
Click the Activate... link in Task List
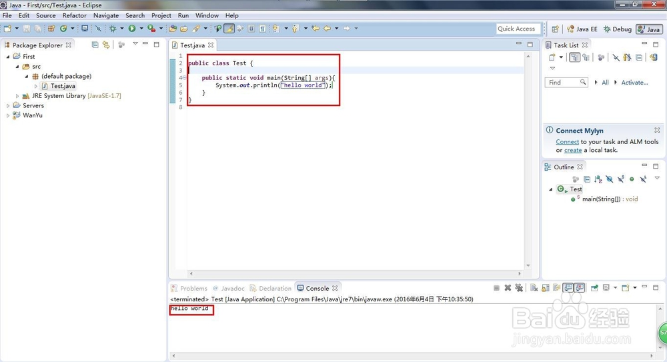click(x=634, y=83)
